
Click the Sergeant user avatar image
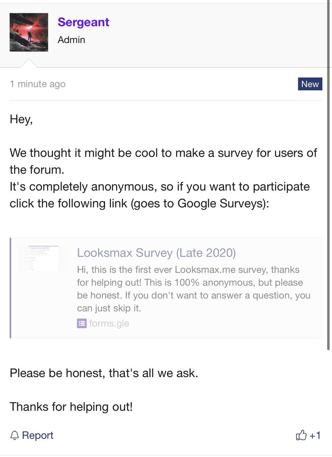[29, 32]
